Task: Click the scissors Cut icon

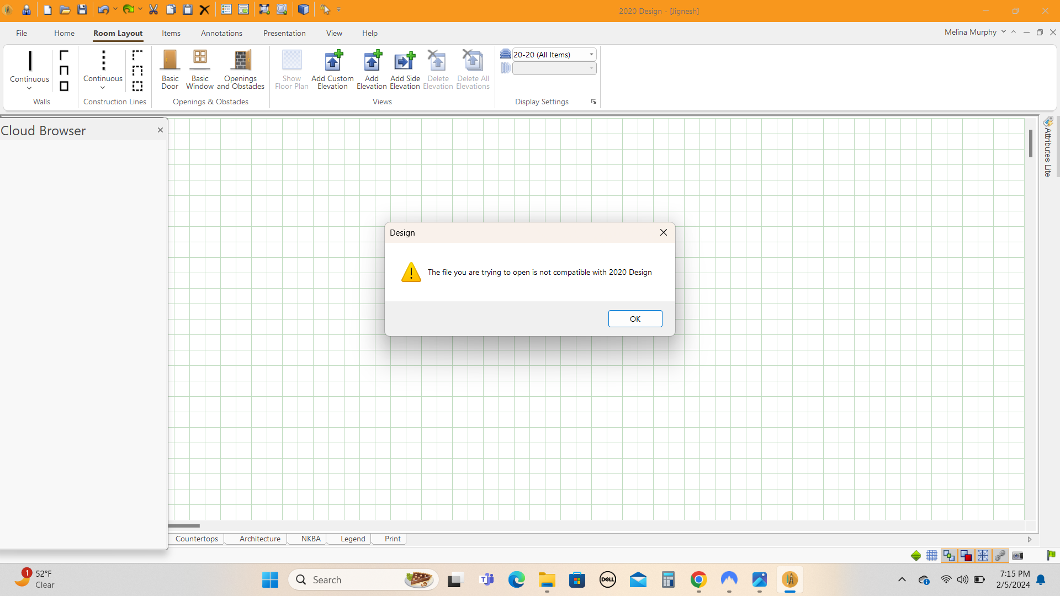Action: (x=153, y=10)
